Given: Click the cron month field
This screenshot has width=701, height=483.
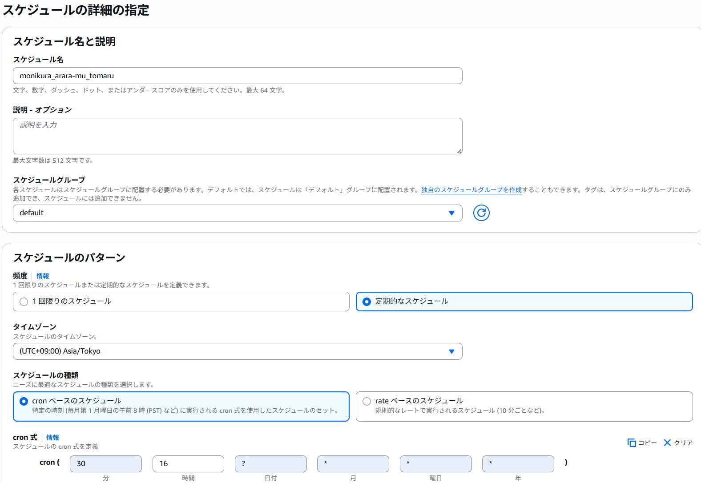Looking at the screenshot, I should (x=353, y=464).
